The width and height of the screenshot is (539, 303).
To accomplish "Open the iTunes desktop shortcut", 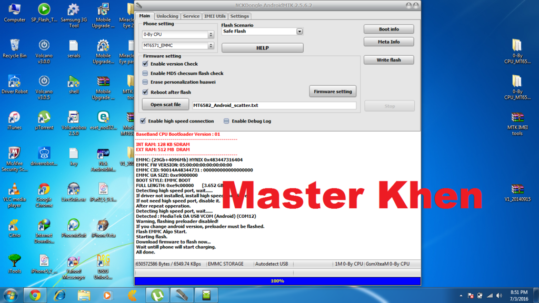I will 14,118.
